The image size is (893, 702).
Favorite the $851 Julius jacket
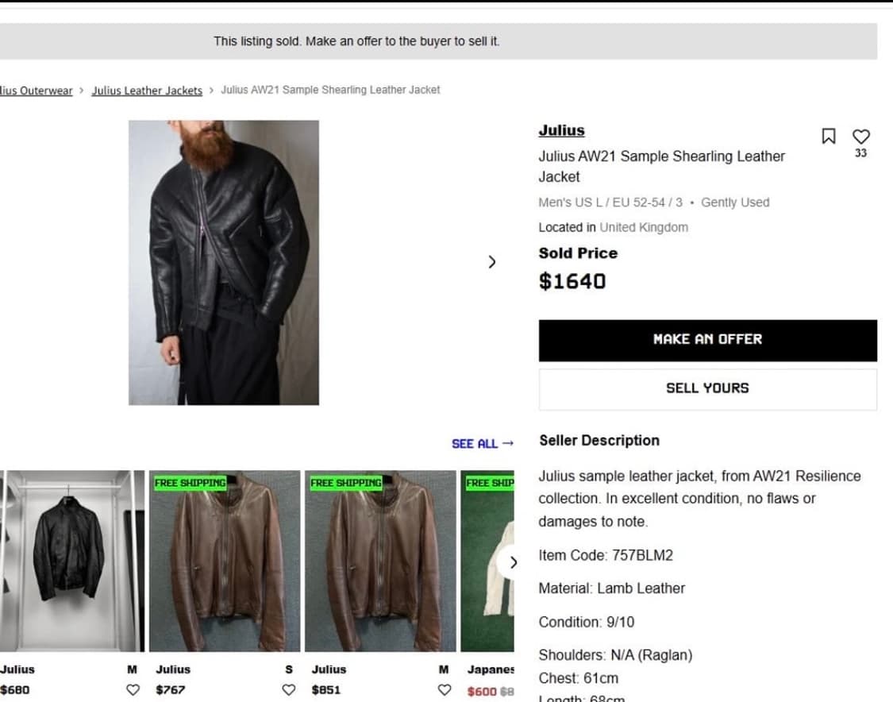pyautogui.click(x=445, y=689)
